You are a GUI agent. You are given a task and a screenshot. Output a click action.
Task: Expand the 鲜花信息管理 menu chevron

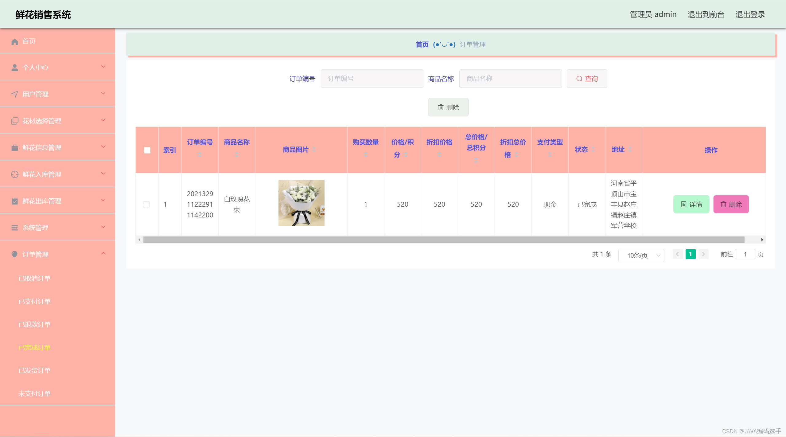point(103,147)
